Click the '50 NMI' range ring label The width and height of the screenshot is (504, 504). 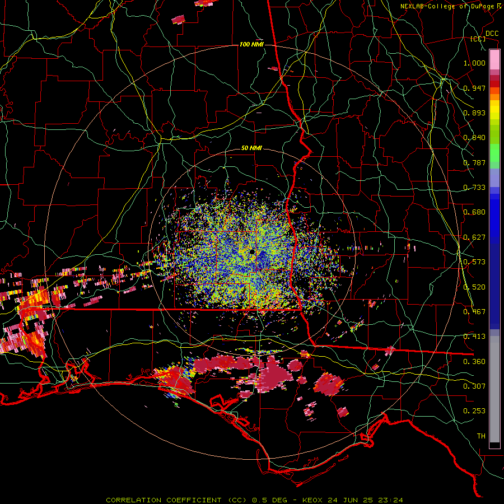(x=251, y=148)
